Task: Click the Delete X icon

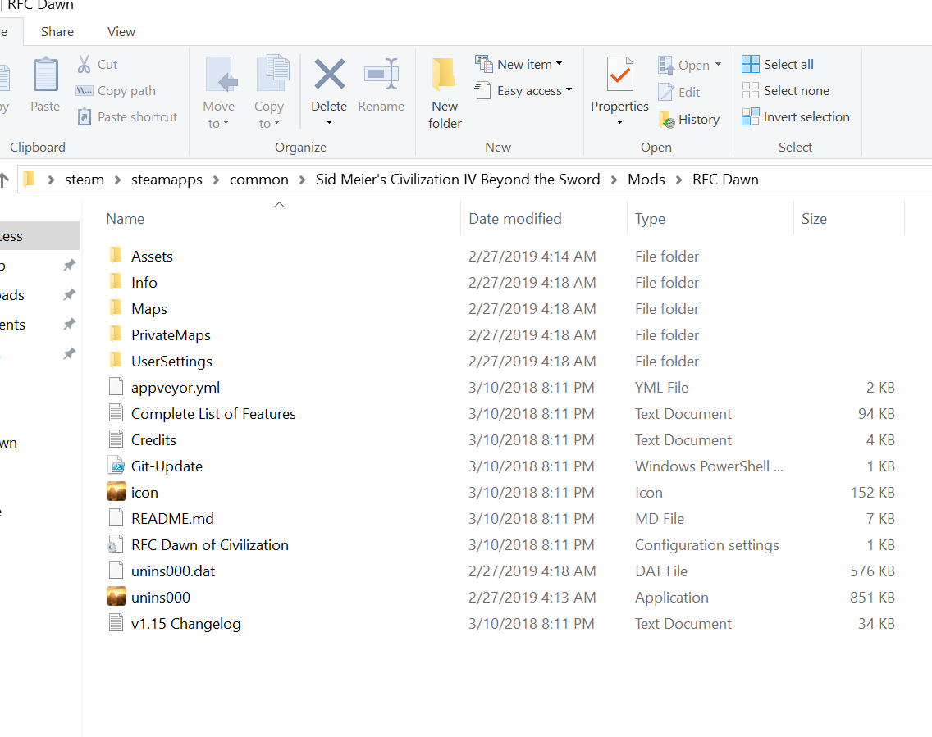Action: pyautogui.click(x=329, y=74)
